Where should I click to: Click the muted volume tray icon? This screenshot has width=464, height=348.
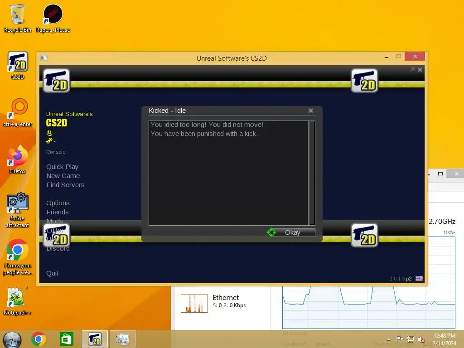421,339
